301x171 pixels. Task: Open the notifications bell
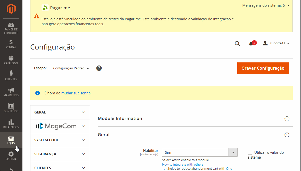point(251,44)
